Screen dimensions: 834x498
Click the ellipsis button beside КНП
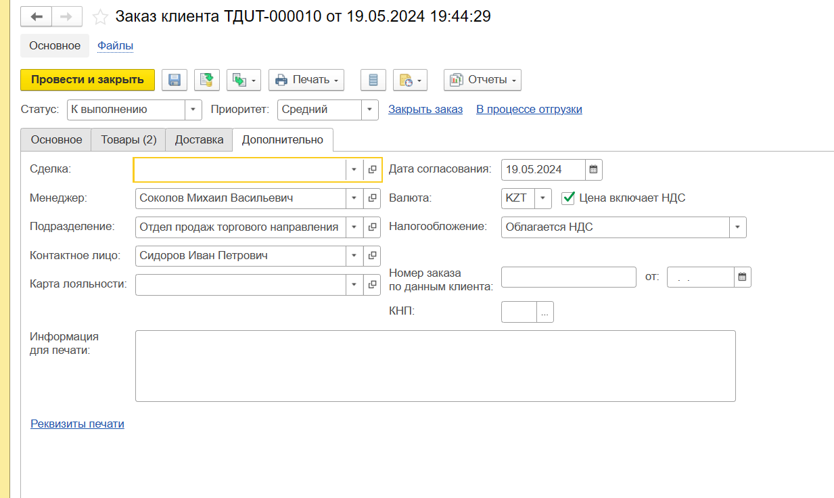point(545,312)
